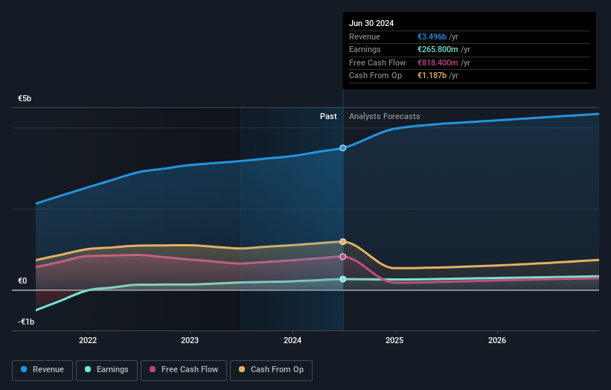Click the orange Cash From Op legend dot

point(242,369)
